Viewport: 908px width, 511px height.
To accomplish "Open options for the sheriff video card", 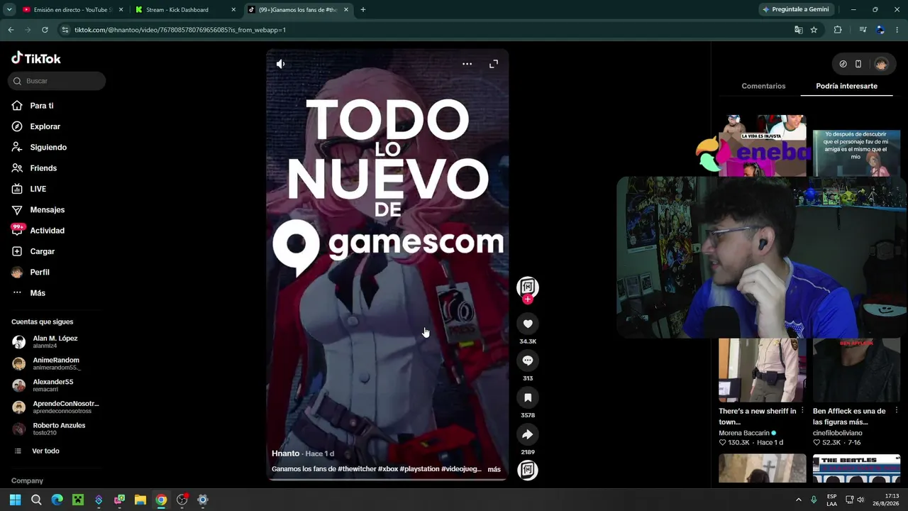I will 802,410.
